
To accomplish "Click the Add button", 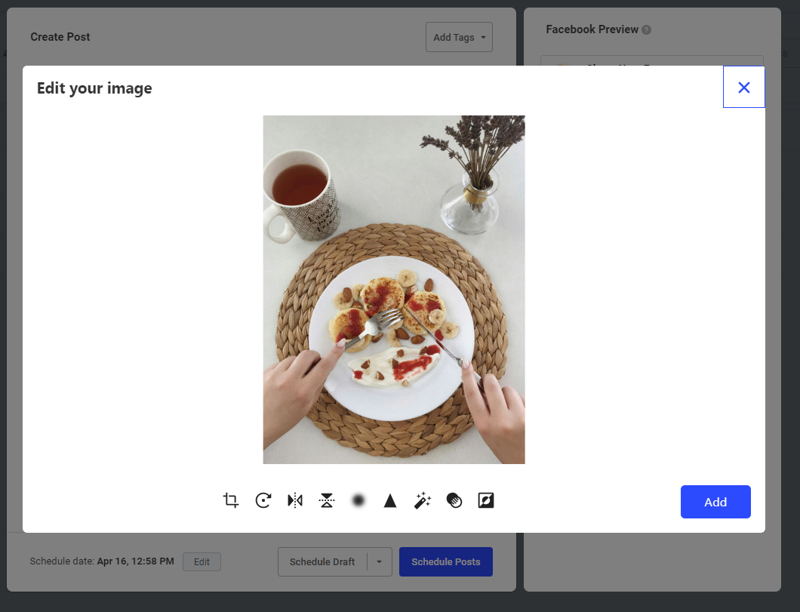I will [715, 502].
